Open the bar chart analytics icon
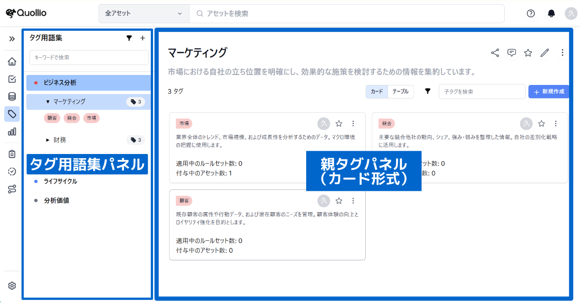 coord(12,132)
